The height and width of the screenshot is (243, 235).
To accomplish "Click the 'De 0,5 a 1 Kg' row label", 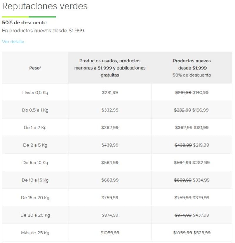I will click(x=35, y=110).
